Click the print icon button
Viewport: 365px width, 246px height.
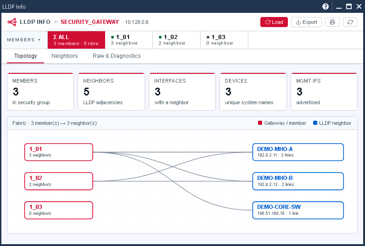tap(332, 22)
